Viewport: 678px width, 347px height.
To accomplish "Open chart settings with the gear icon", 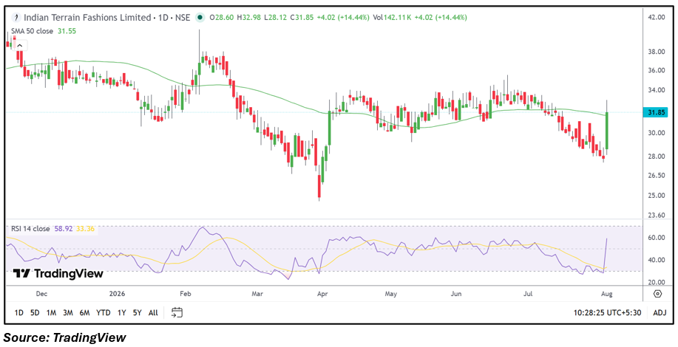I will tap(657, 294).
